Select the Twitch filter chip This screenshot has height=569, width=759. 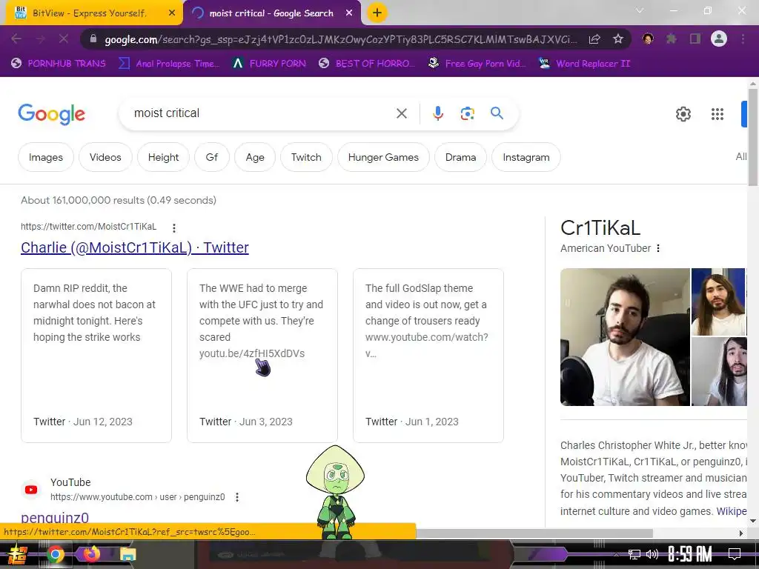(306, 157)
